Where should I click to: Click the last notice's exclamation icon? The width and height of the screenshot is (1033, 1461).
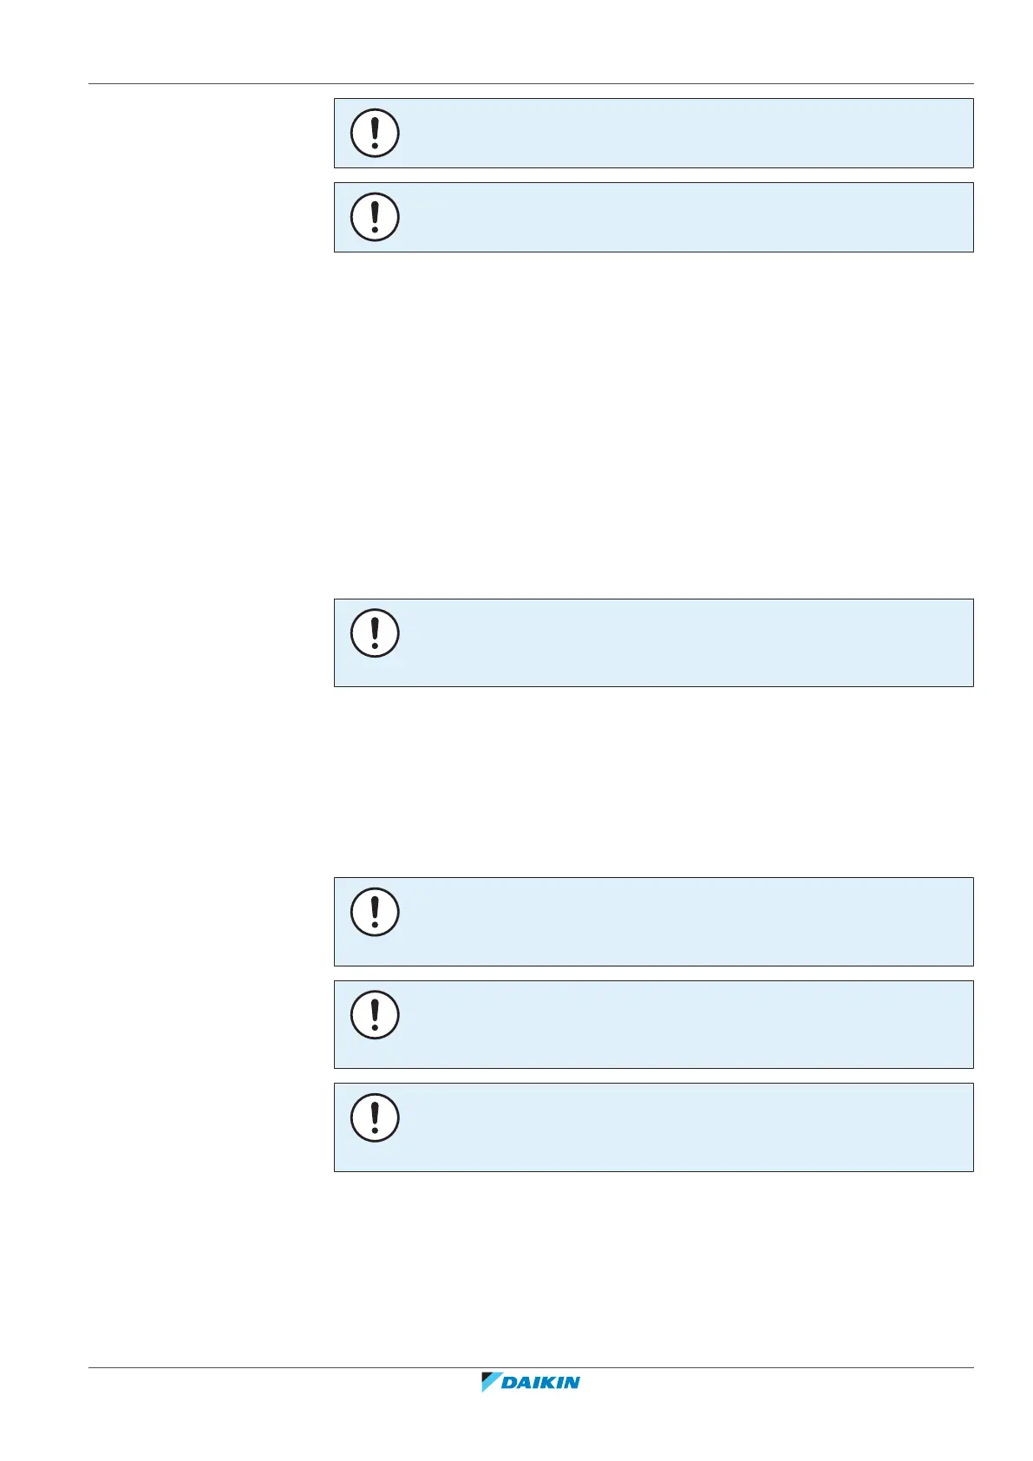[375, 1117]
